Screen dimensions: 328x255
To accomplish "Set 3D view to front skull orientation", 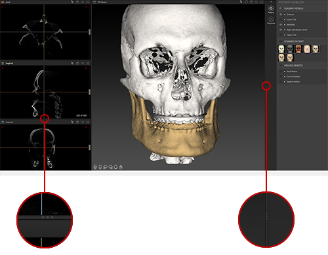I will click(x=95, y=167).
